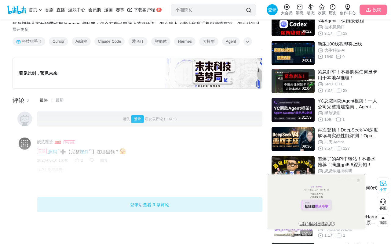Open the 未来科技造梦局 banner
The width and height of the screenshot is (391, 244).
137,73
